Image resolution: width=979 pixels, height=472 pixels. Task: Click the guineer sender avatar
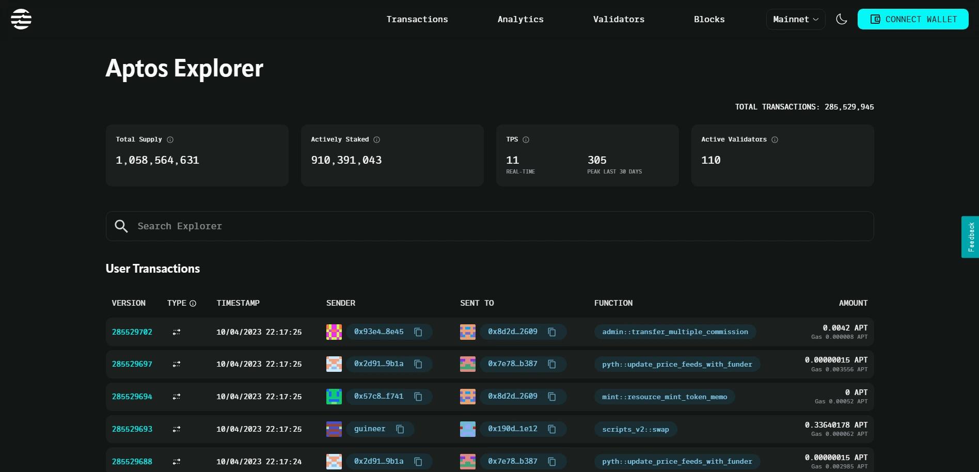[x=334, y=429]
